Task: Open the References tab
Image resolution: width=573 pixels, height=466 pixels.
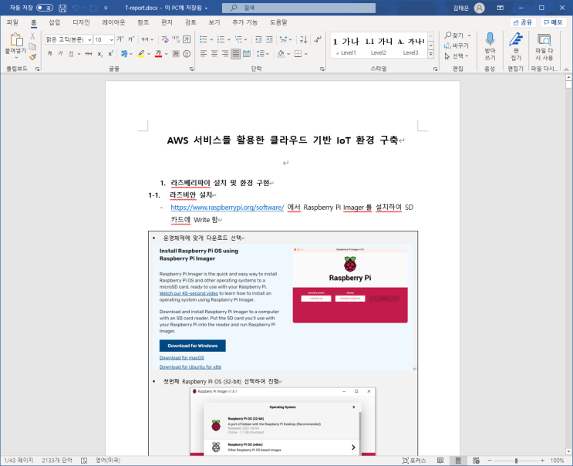Action: 143,22
